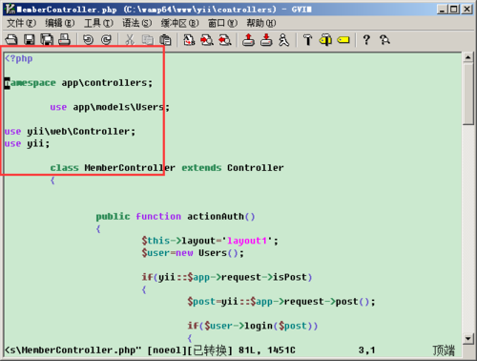
Task: Click the Save All files icon
Action: click(x=47, y=40)
